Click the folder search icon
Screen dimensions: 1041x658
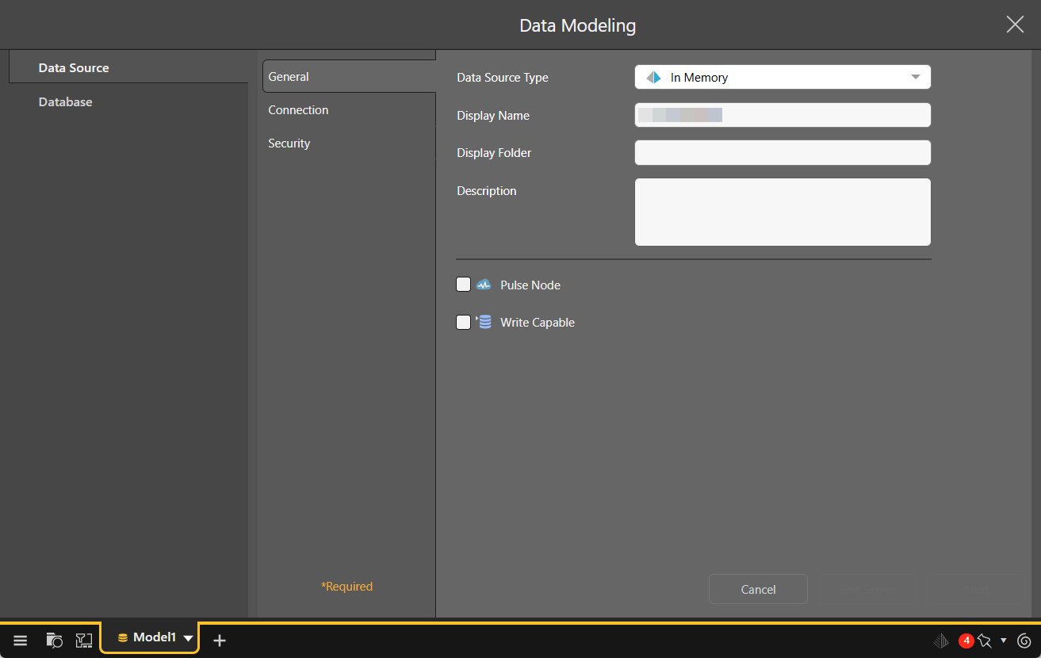pyautogui.click(x=55, y=641)
